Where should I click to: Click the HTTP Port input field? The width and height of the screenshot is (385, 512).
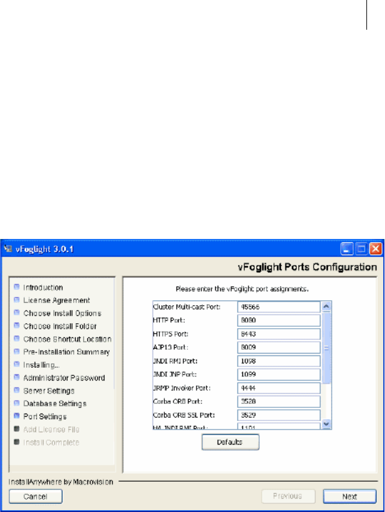(x=279, y=320)
